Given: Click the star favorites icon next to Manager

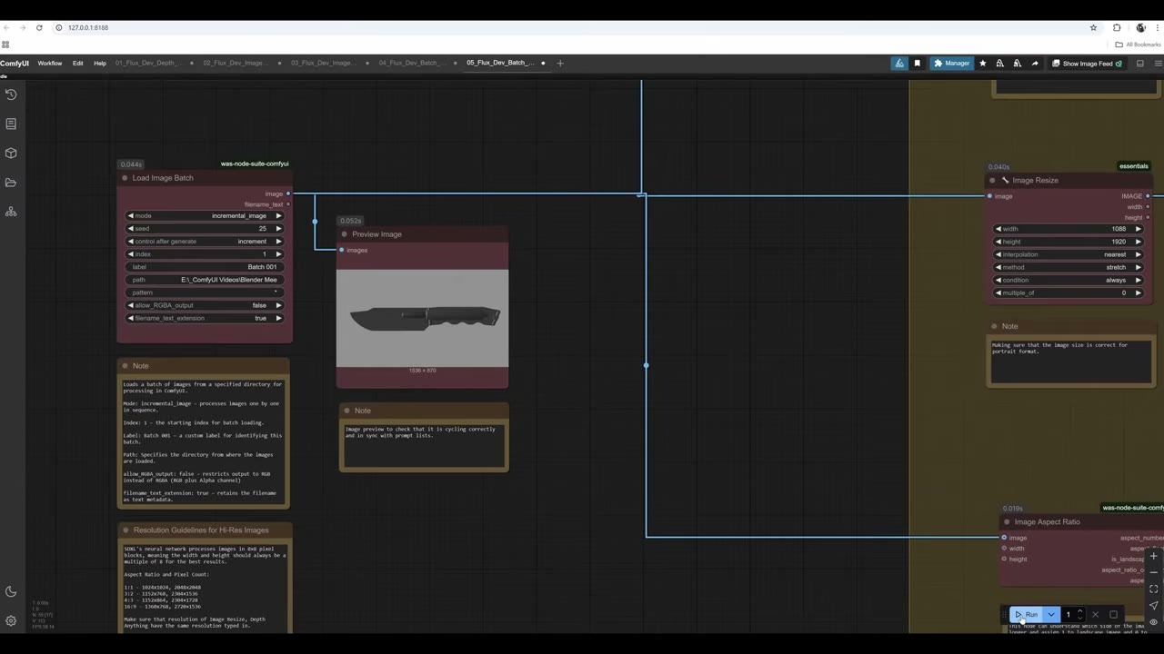Looking at the screenshot, I should [982, 64].
